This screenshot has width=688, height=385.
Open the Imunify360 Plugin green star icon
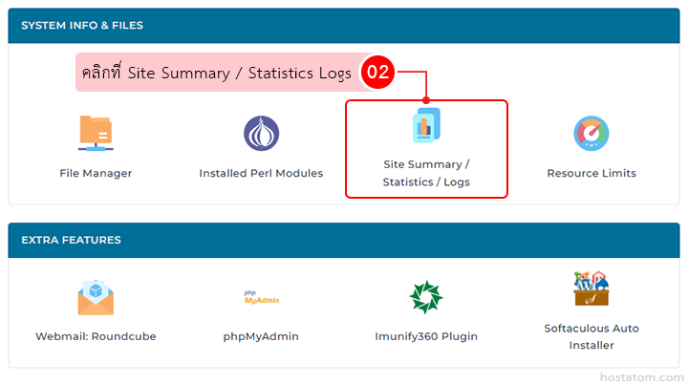pos(426,297)
